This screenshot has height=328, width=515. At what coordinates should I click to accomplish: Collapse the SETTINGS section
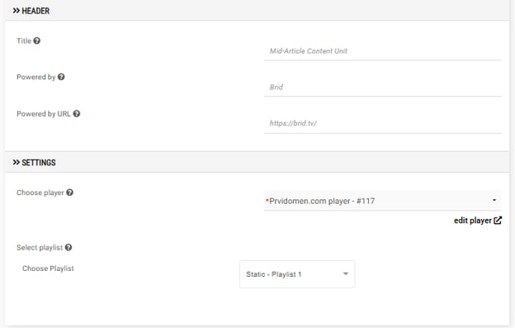[x=34, y=163]
